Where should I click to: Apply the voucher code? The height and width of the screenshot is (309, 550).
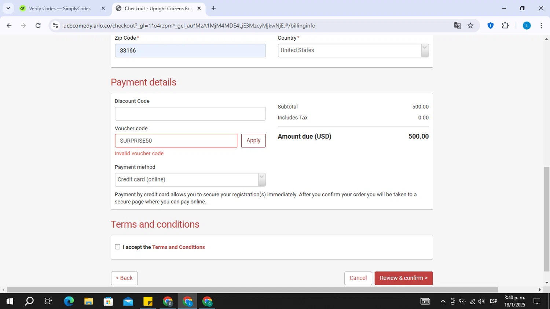pos(253,141)
